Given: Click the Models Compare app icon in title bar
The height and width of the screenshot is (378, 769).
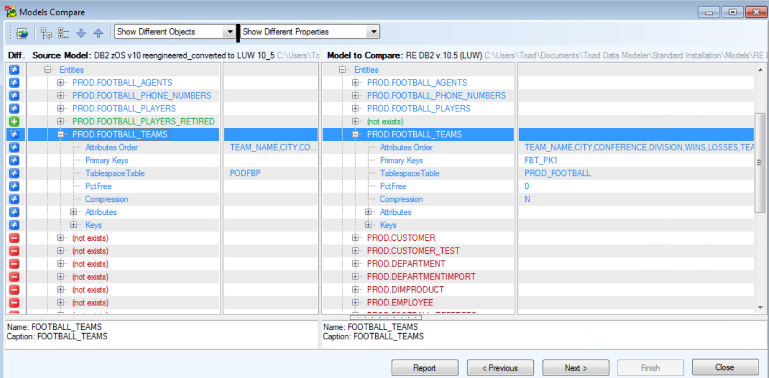Looking at the screenshot, I should 10,12.
